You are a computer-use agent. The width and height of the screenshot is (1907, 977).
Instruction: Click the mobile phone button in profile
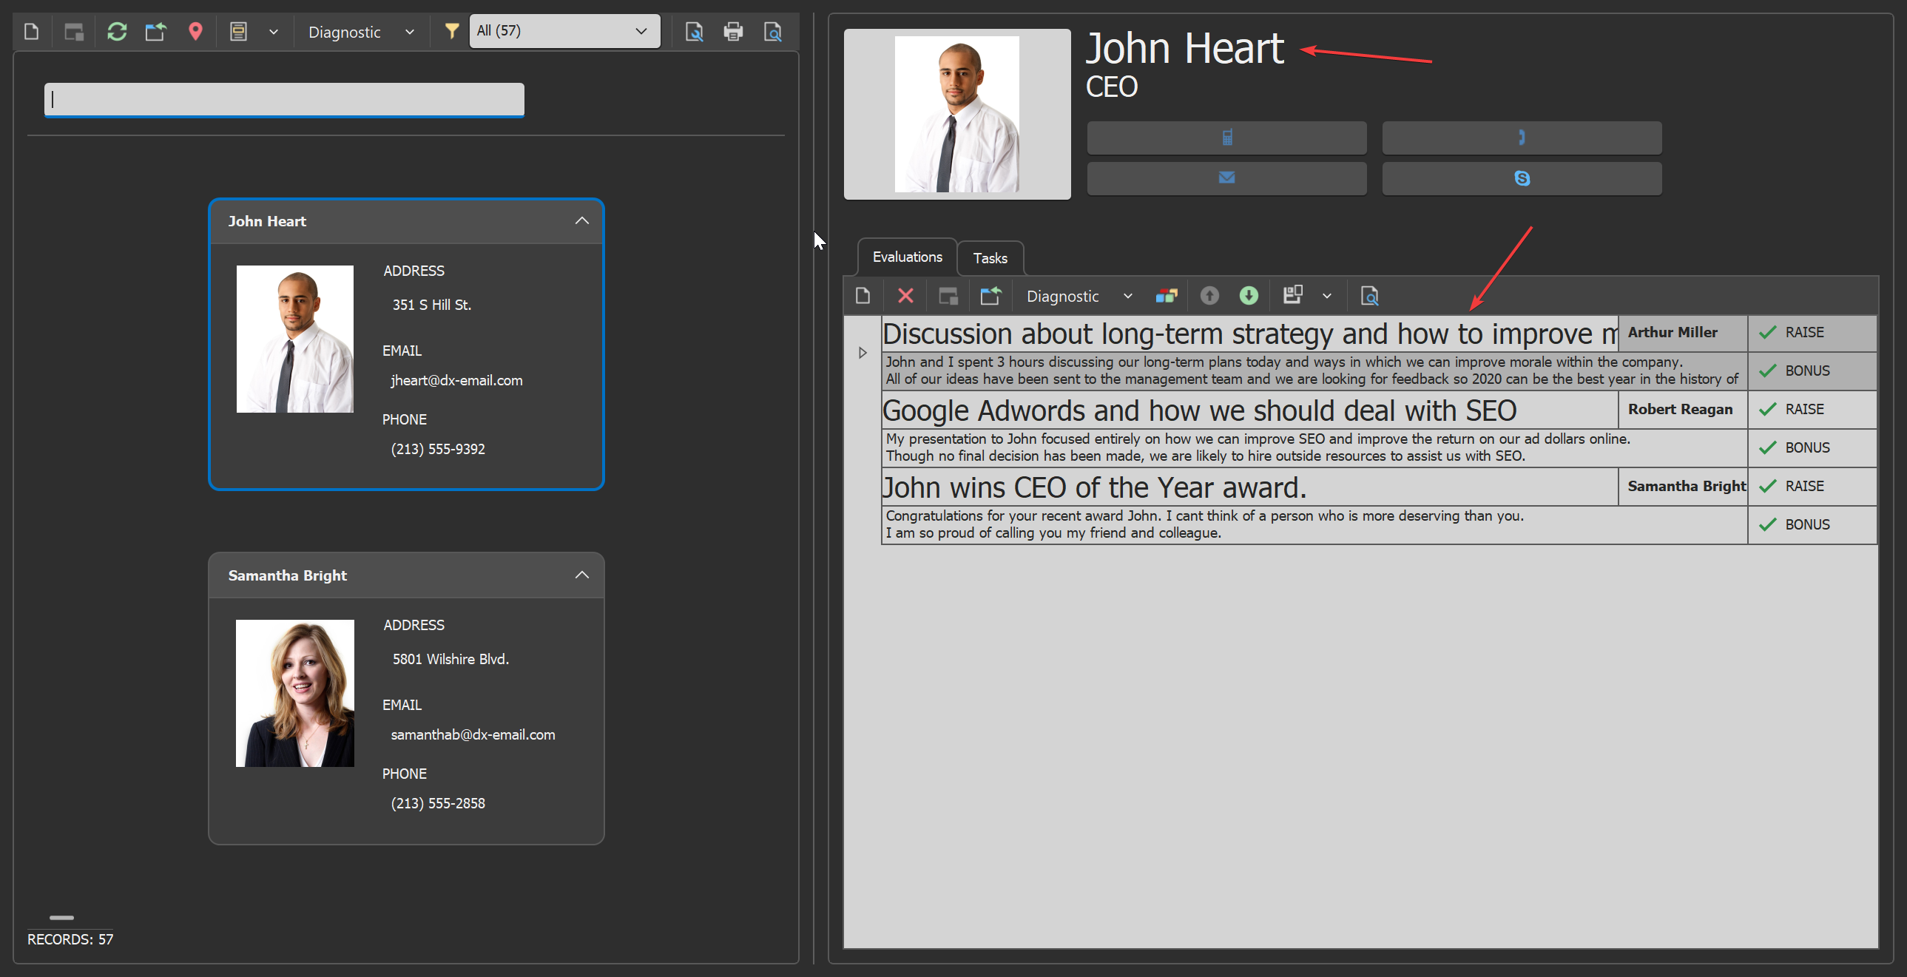tap(1226, 138)
